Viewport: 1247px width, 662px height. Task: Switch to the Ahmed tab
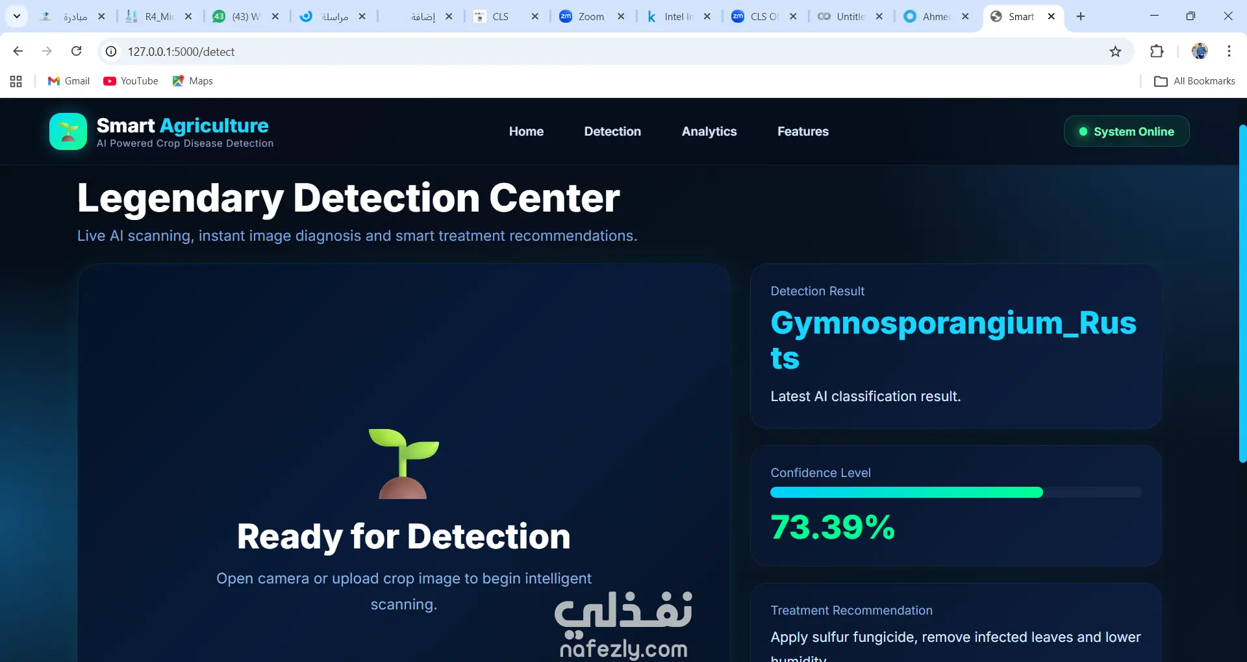[x=937, y=16]
